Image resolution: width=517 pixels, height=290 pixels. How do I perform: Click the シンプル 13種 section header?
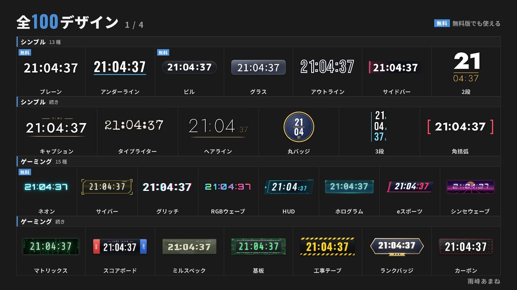[x=258, y=42]
